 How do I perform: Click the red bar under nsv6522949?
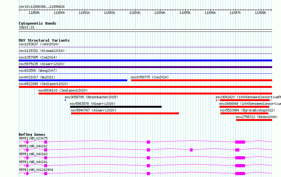point(145,87)
